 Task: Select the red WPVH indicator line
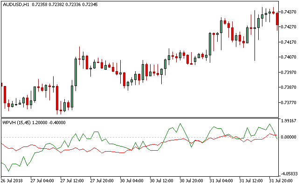[x=93, y=150]
